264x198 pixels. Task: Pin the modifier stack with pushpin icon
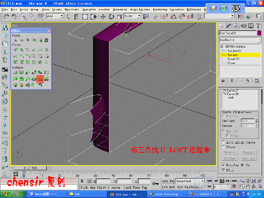coord(223,81)
